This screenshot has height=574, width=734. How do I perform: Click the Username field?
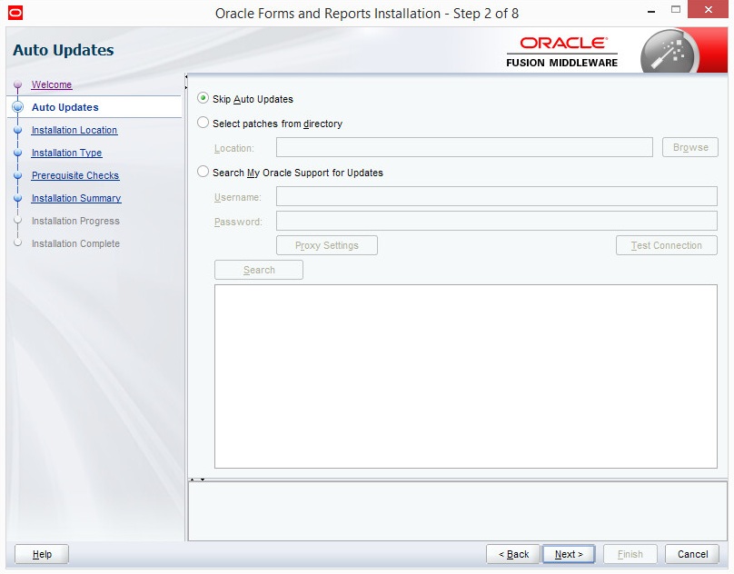coord(497,196)
